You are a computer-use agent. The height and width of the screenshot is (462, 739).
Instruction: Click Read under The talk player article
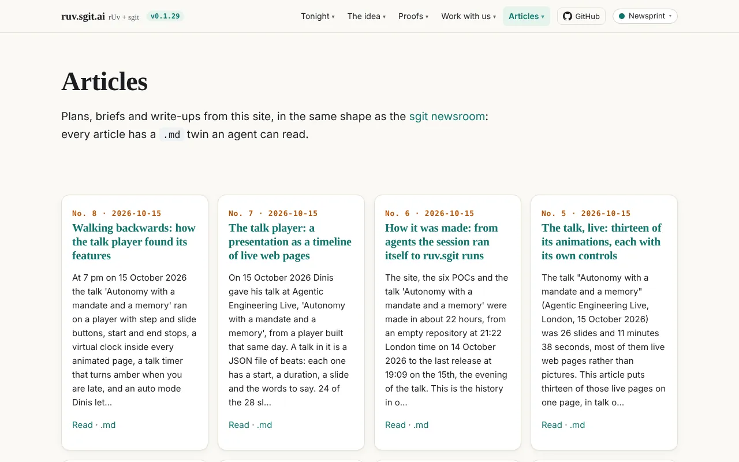pos(239,425)
